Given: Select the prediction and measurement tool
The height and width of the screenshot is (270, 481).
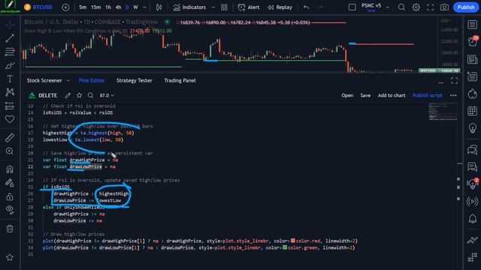Looking at the screenshot, I should [x=10, y=106].
